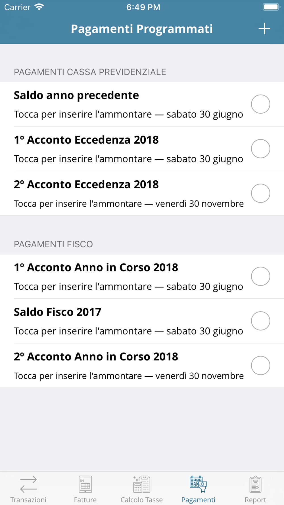Screen dimensions: 284x505
Task: Enter amount for 1º Acconto Anno in Corso
Action: (x=128, y=286)
